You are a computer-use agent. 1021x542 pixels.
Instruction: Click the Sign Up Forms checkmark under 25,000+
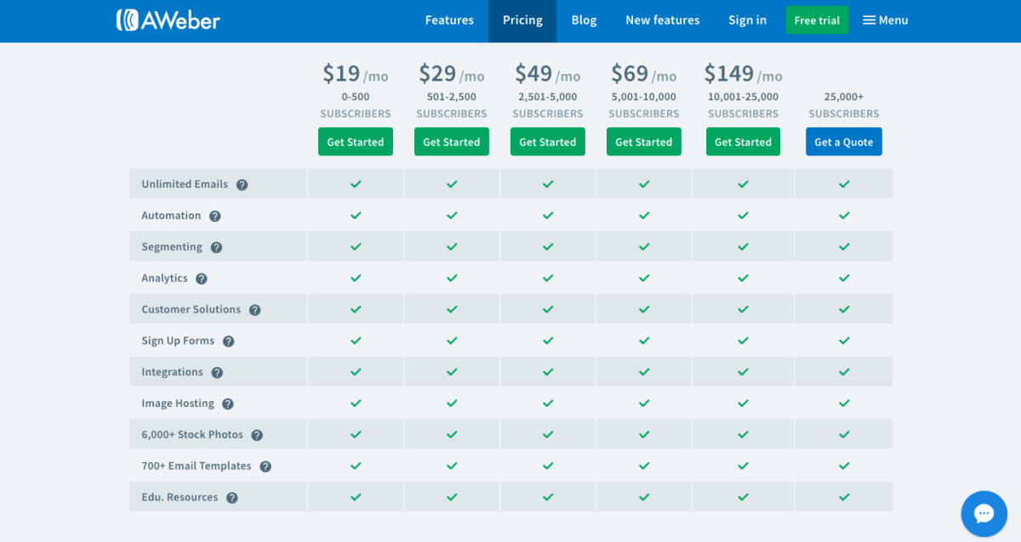[844, 342]
